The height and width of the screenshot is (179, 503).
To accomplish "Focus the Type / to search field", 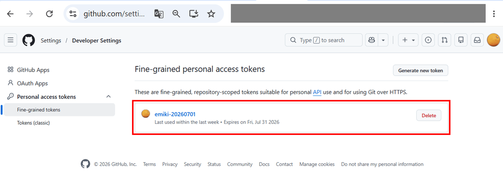I will 323,40.
